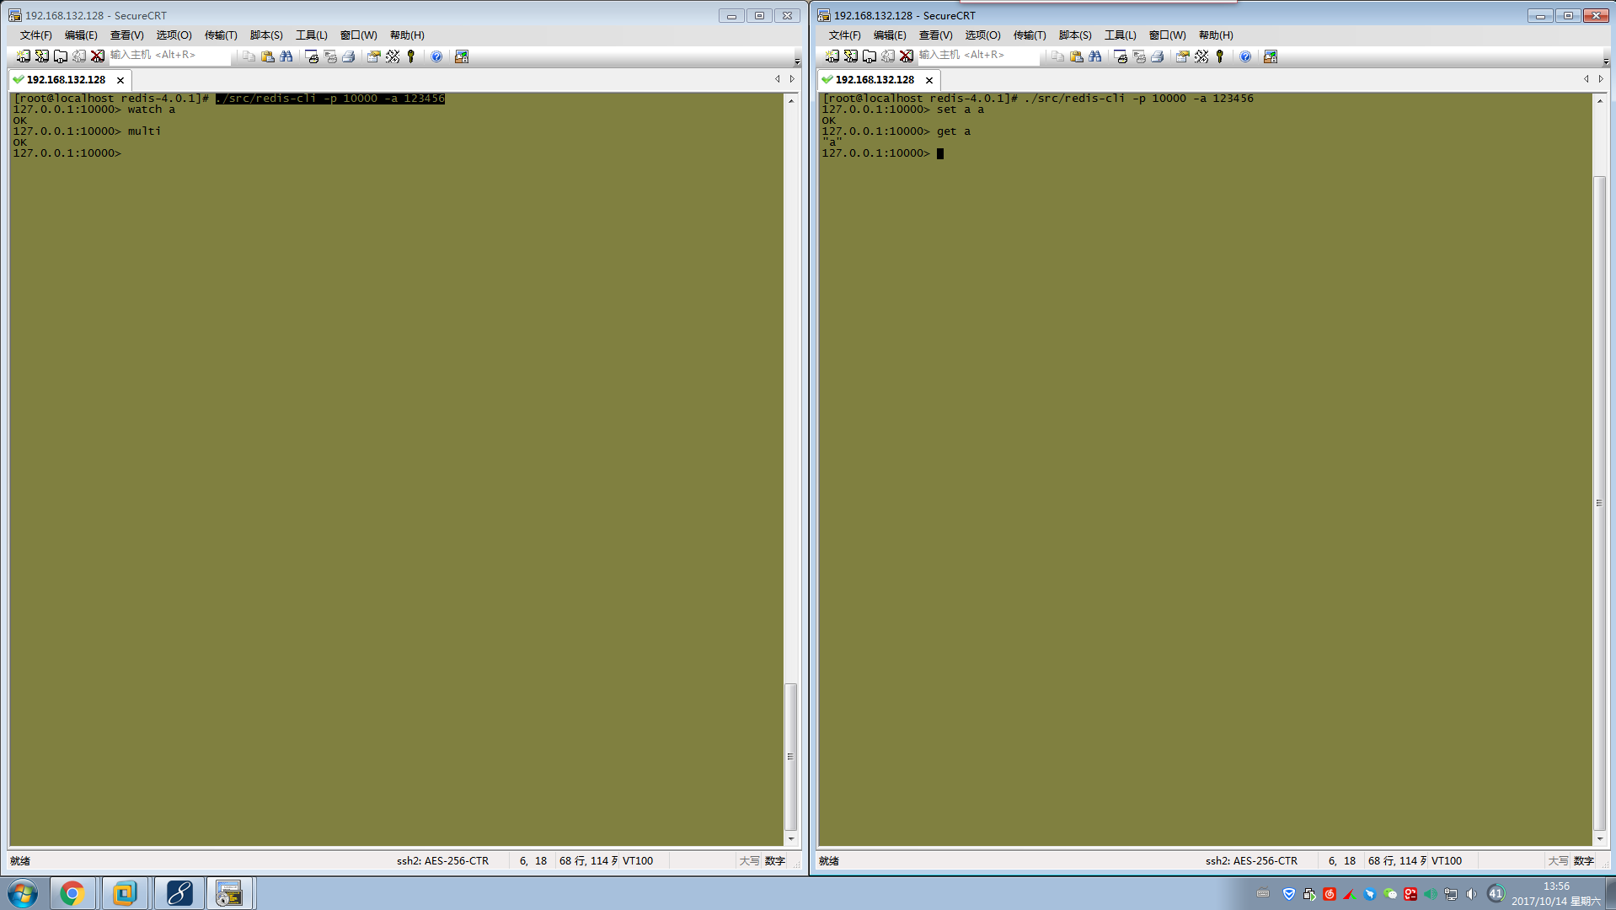
Task: Click tab scroll left arrow, right window
Action: 1587,79
